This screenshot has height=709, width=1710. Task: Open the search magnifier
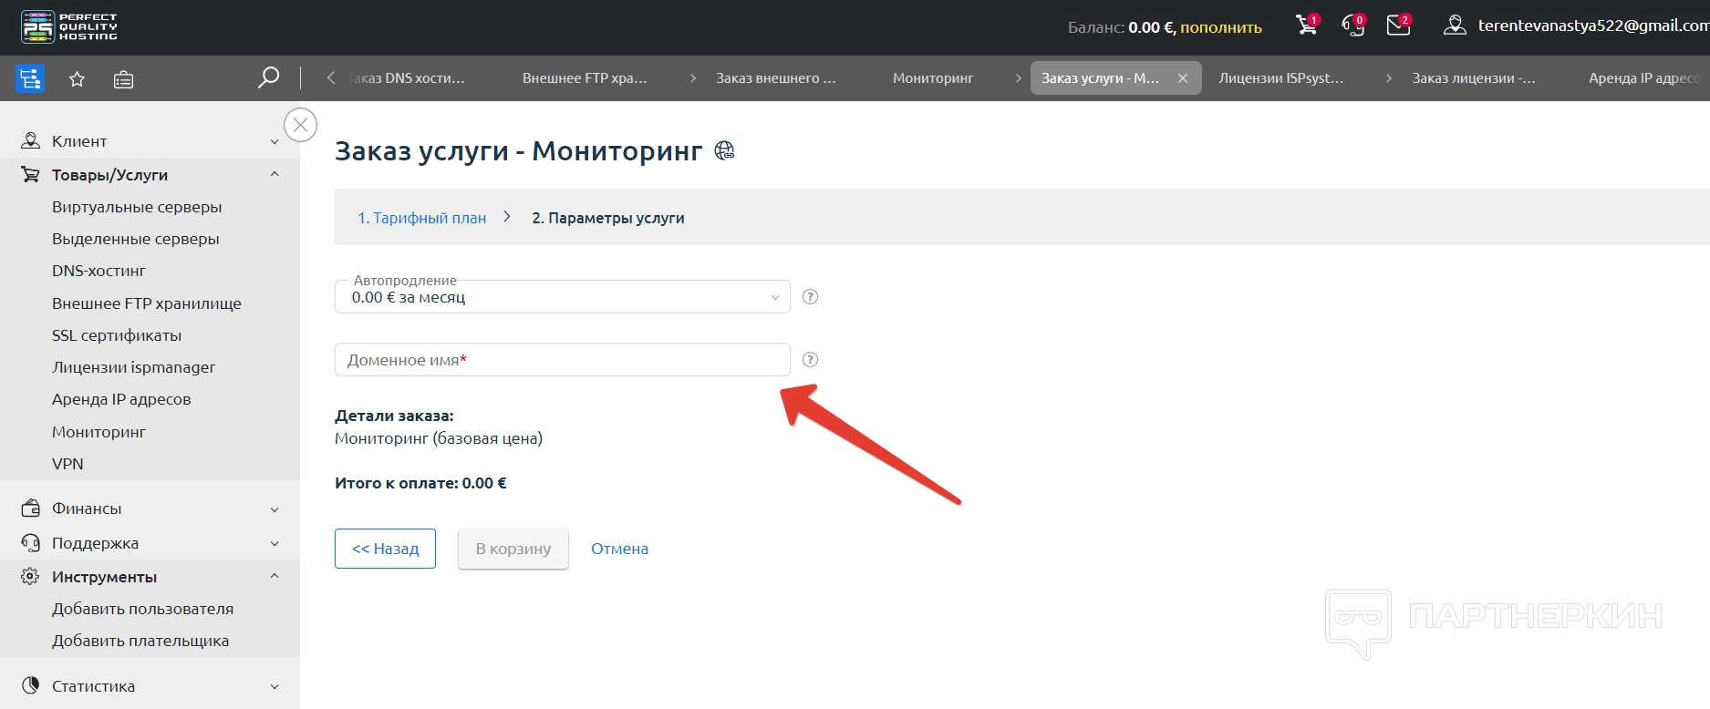click(268, 77)
